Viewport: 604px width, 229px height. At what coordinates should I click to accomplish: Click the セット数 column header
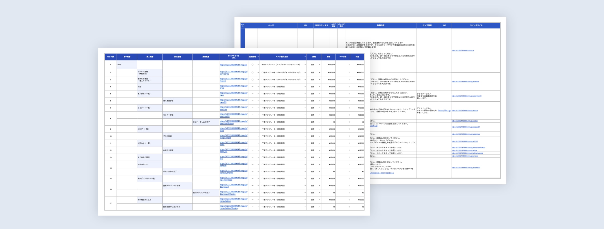click(x=111, y=57)
